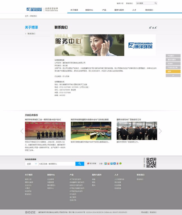Viewport: 182px width, 215px height.
Task: Click news title about 中老年气排球比赛
Action: (90, 119)
